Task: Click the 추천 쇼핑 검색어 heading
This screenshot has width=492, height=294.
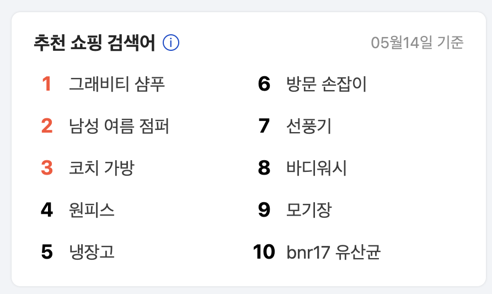Action: (94, 43)
